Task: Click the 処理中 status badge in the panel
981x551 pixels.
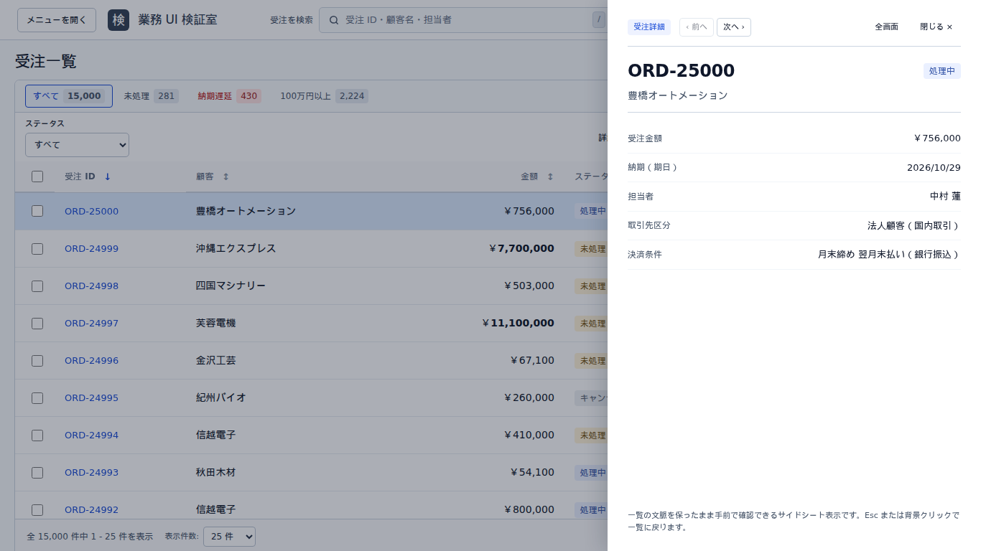Action: [x=942, y=71]
